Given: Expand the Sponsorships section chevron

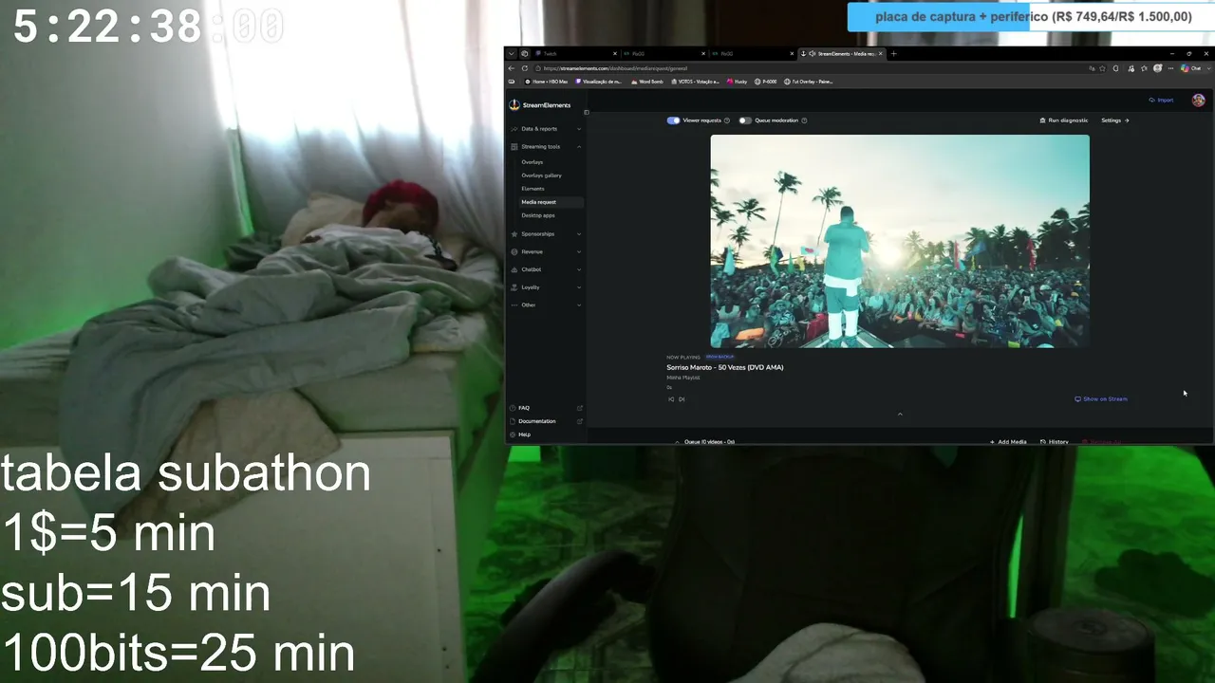Looking at the screenshot, I should coord(579,233).
